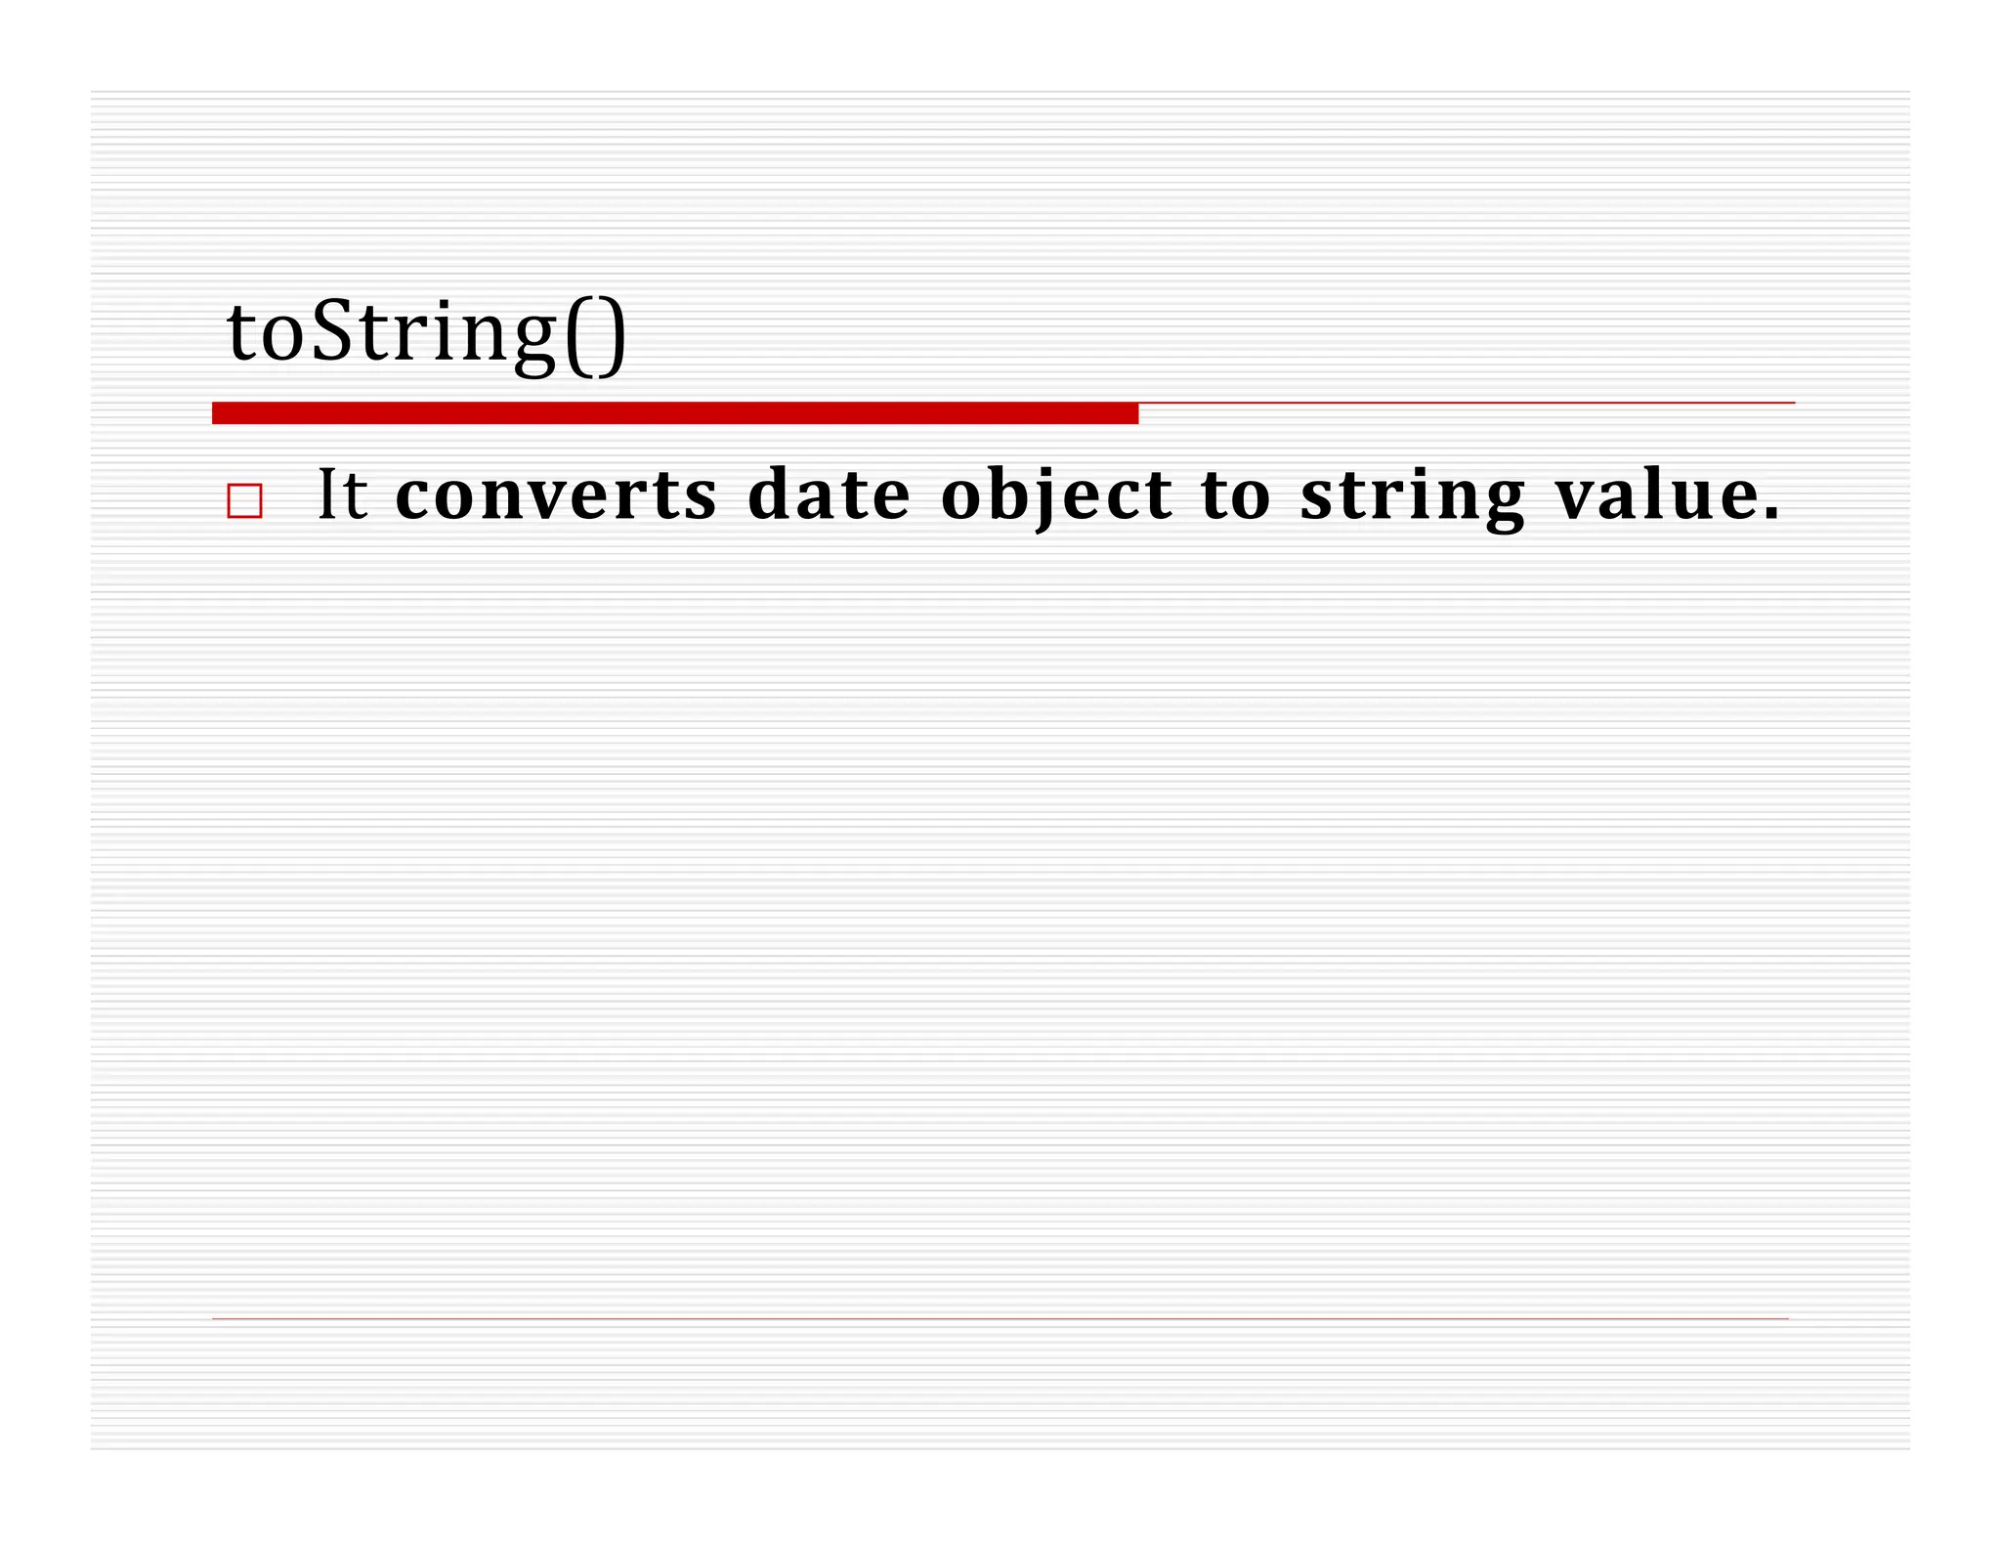This screenshot has height=1546, width=2001.
Task: Click the bold word 'to' in the bullet
Action: click(x=1237, y=496)
